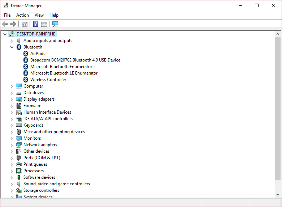Expand the Monitors category
The image size is (282, 207).
(12, 139)
